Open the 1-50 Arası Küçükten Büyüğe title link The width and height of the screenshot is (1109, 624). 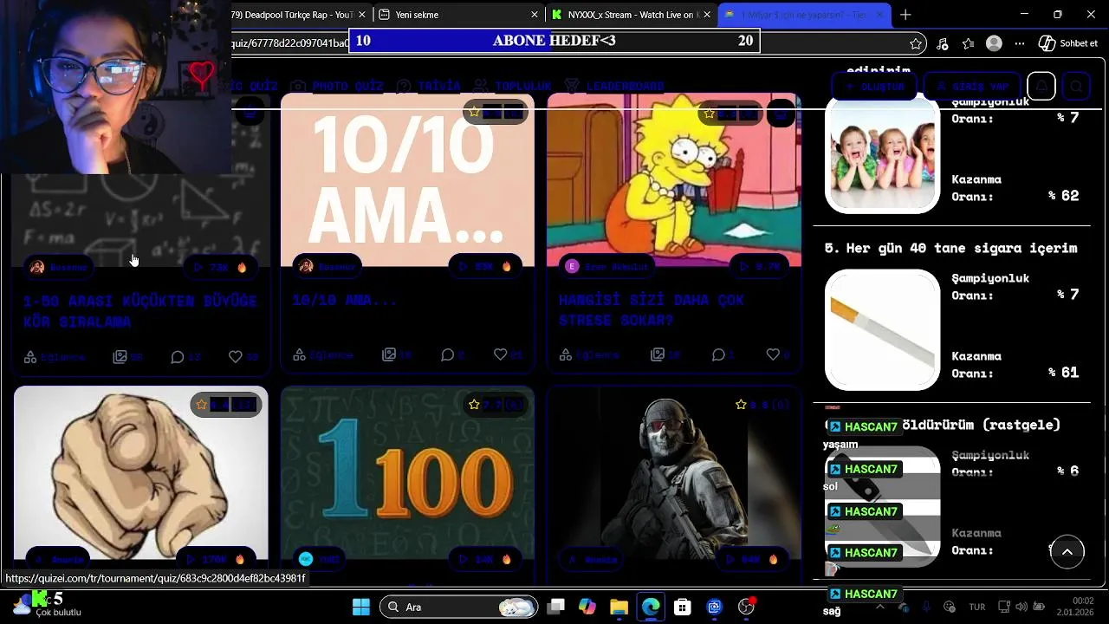pos(140,310)
